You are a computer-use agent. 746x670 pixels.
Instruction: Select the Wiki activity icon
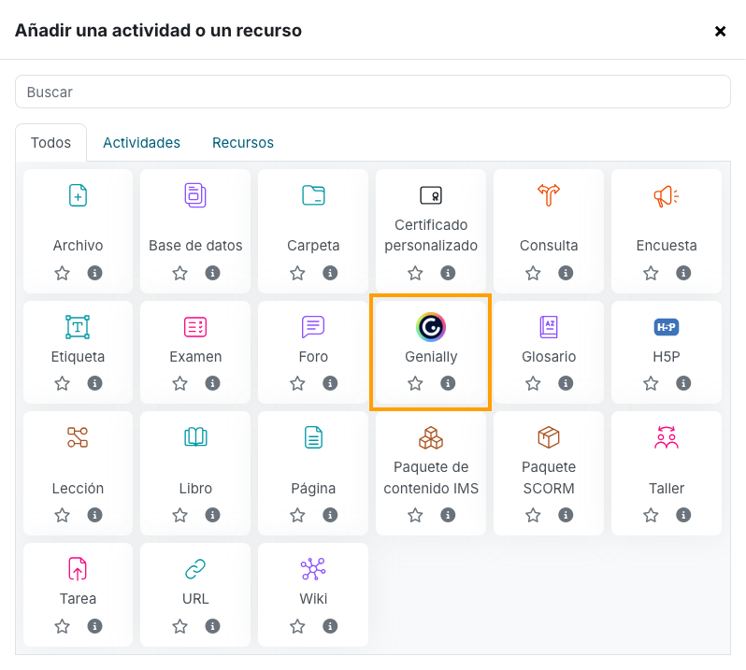[x=313, y=569]
